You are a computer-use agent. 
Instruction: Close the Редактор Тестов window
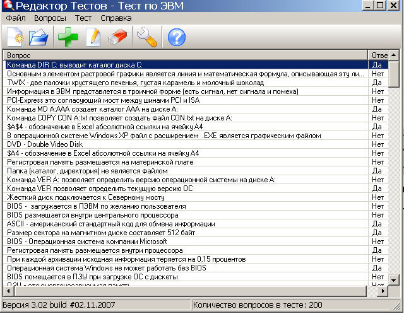tap(393, 5)
